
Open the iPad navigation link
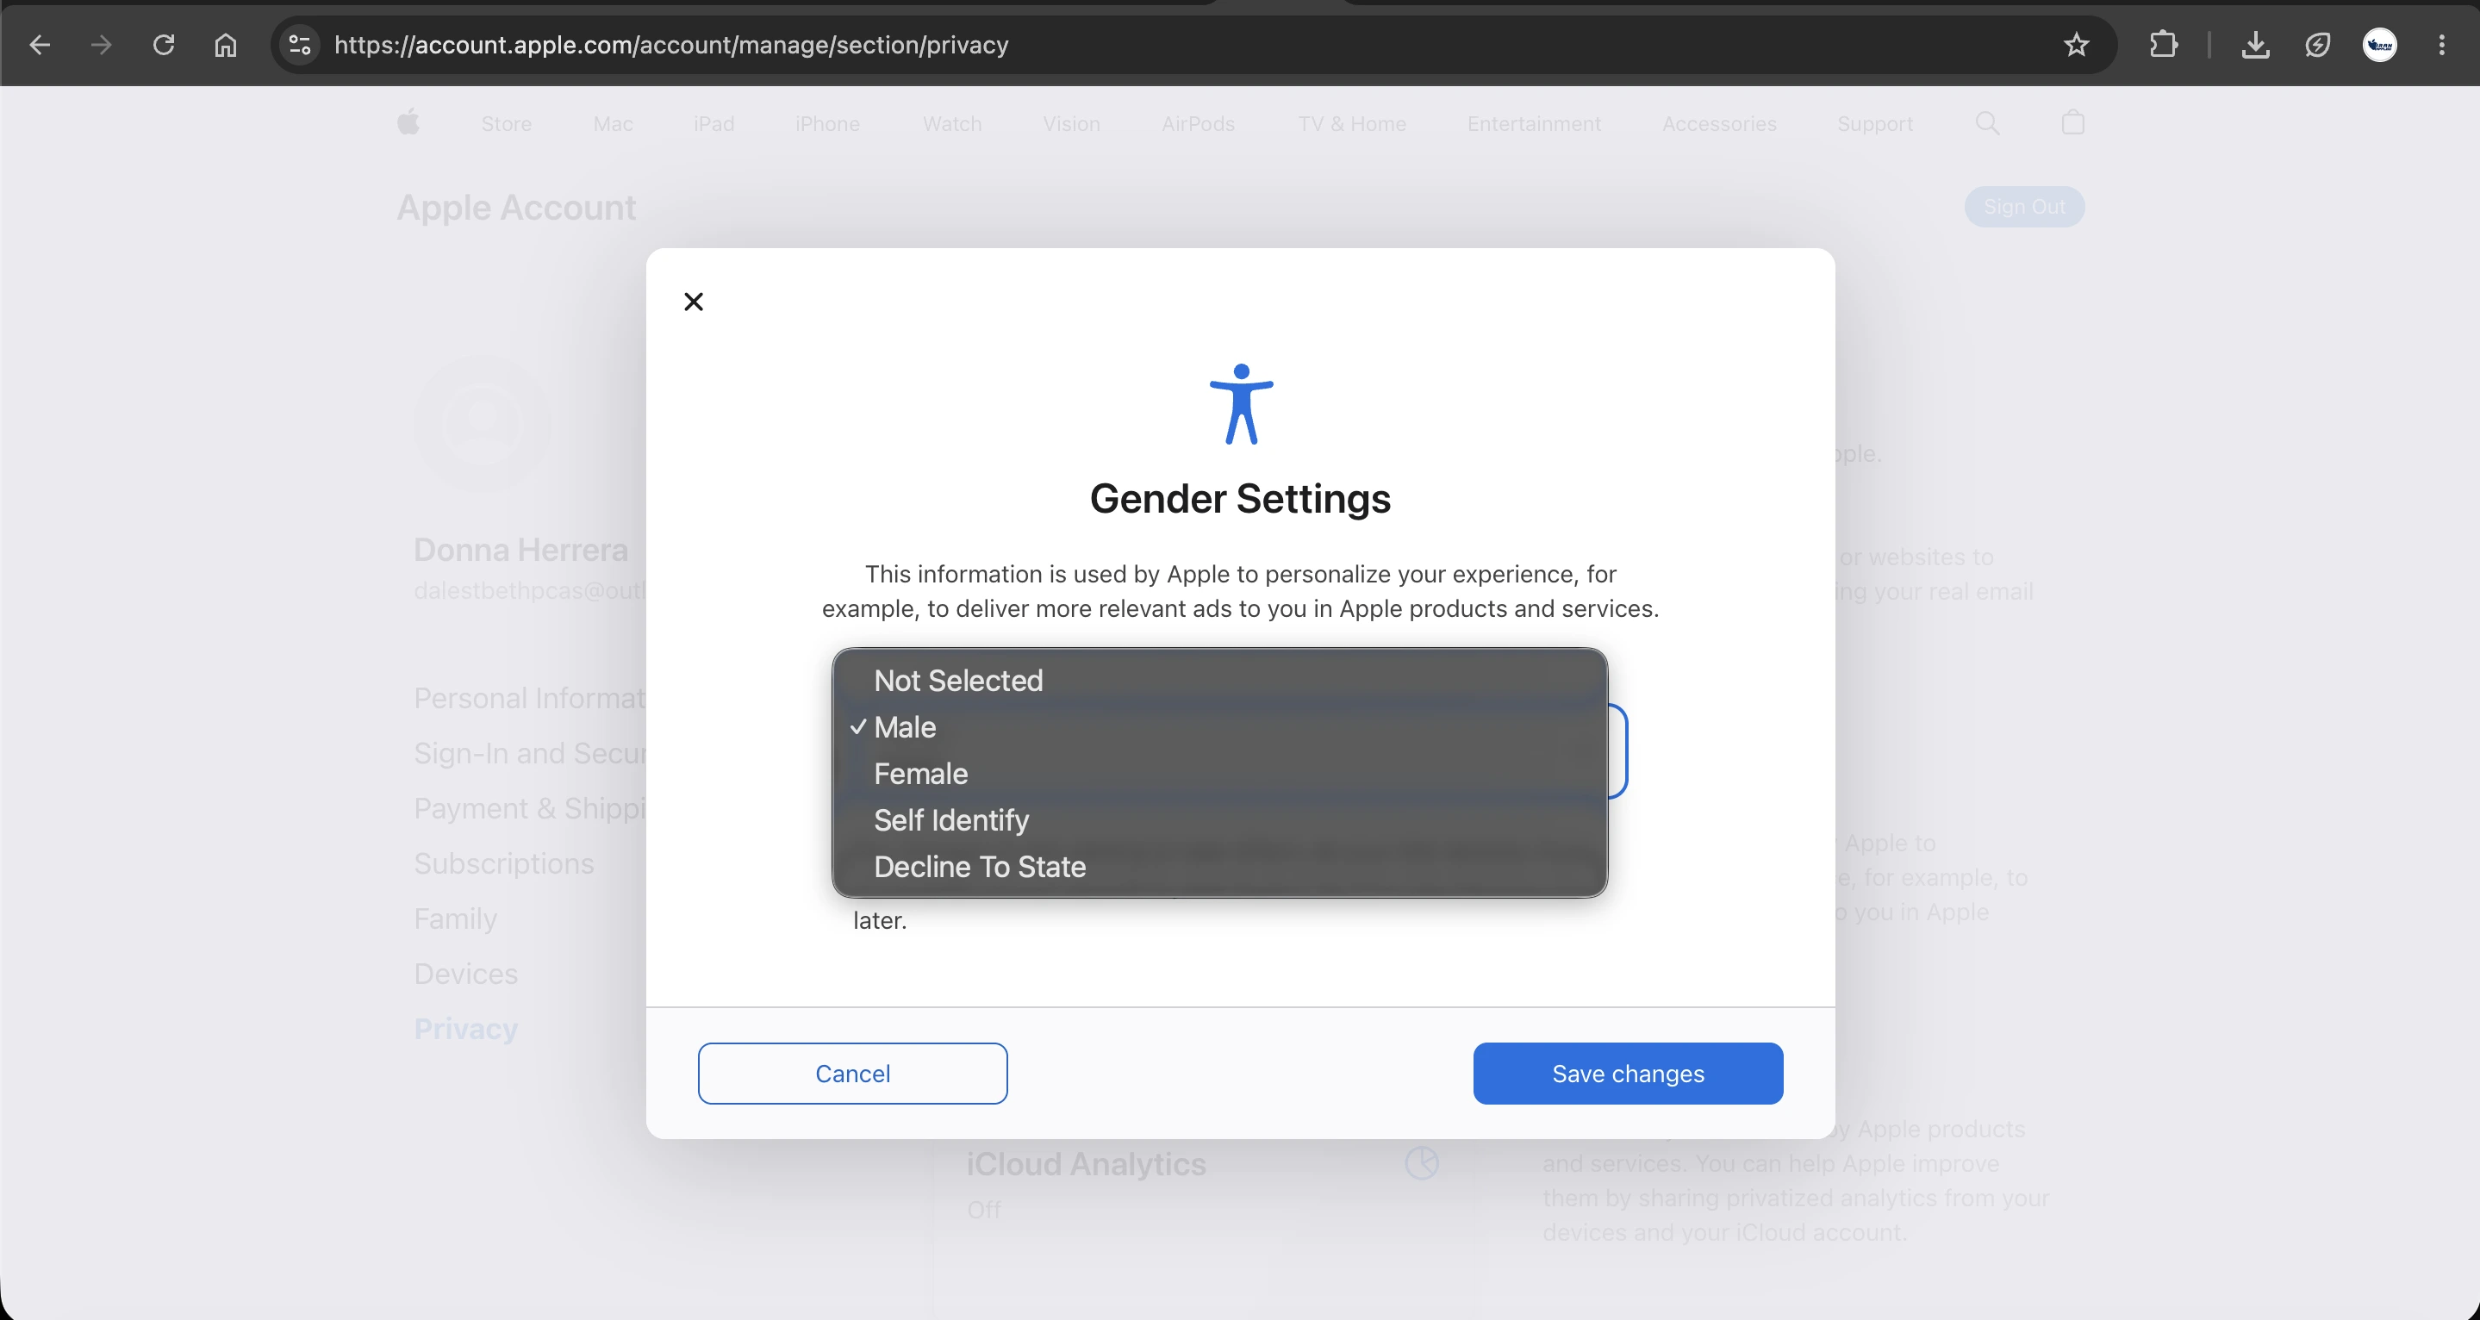coord(713,123)
